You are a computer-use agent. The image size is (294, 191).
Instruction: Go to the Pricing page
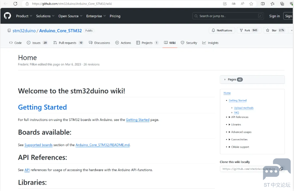[x=115, y=16]
